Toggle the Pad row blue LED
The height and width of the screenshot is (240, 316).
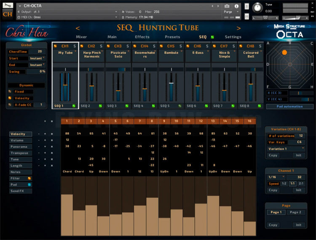(29, 185)
